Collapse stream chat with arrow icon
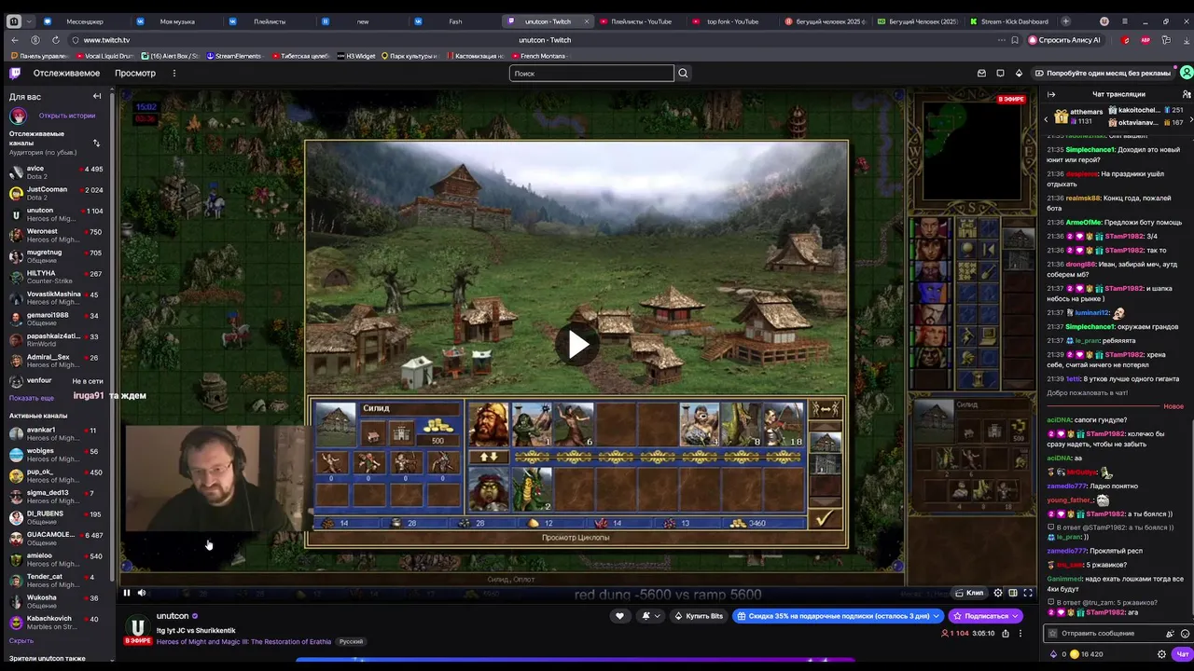1194x671 pixels. pyautogui.click(x=1051, y=94)
